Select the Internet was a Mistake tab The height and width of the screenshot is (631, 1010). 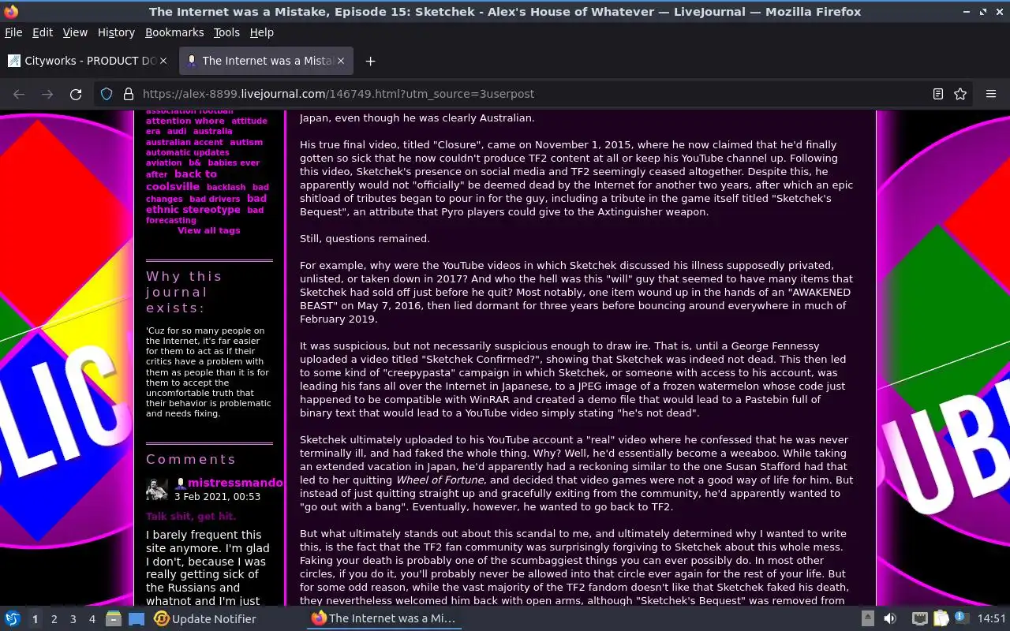[266, 61]
